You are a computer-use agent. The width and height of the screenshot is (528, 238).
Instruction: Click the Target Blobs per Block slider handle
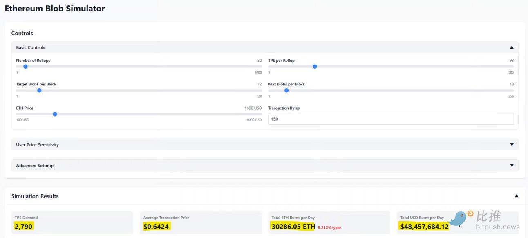(39, 90)
